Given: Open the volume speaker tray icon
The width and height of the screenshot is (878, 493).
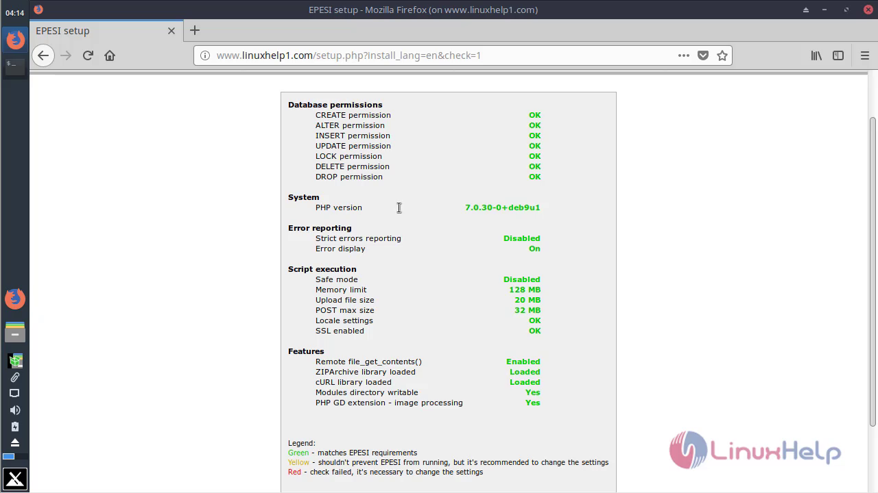Looking at the screenshot, I should pyautogui.click(x=15, y=410).
